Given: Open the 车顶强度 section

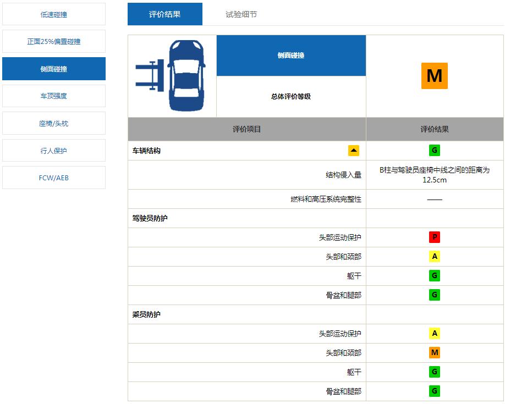Looking at the screenshot, I should [x=53, y=96].
